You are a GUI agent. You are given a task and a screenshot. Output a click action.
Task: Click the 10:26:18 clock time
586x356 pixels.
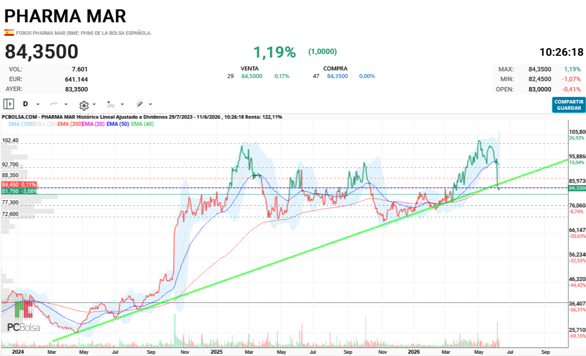[x=561, y=52]
